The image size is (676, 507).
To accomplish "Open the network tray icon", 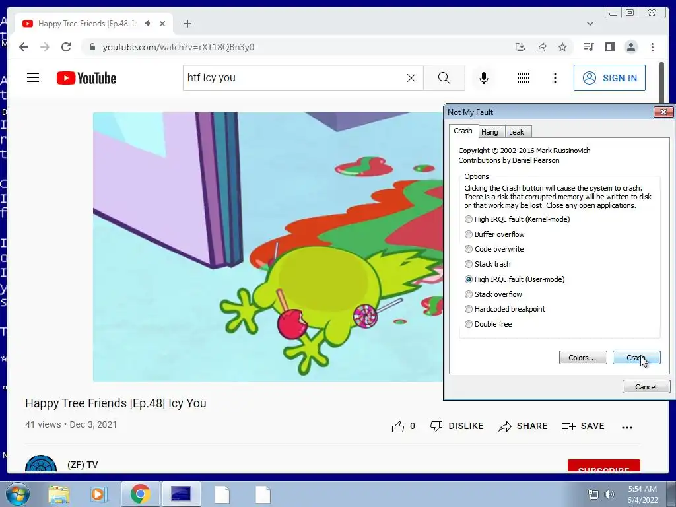I will 593,494.
